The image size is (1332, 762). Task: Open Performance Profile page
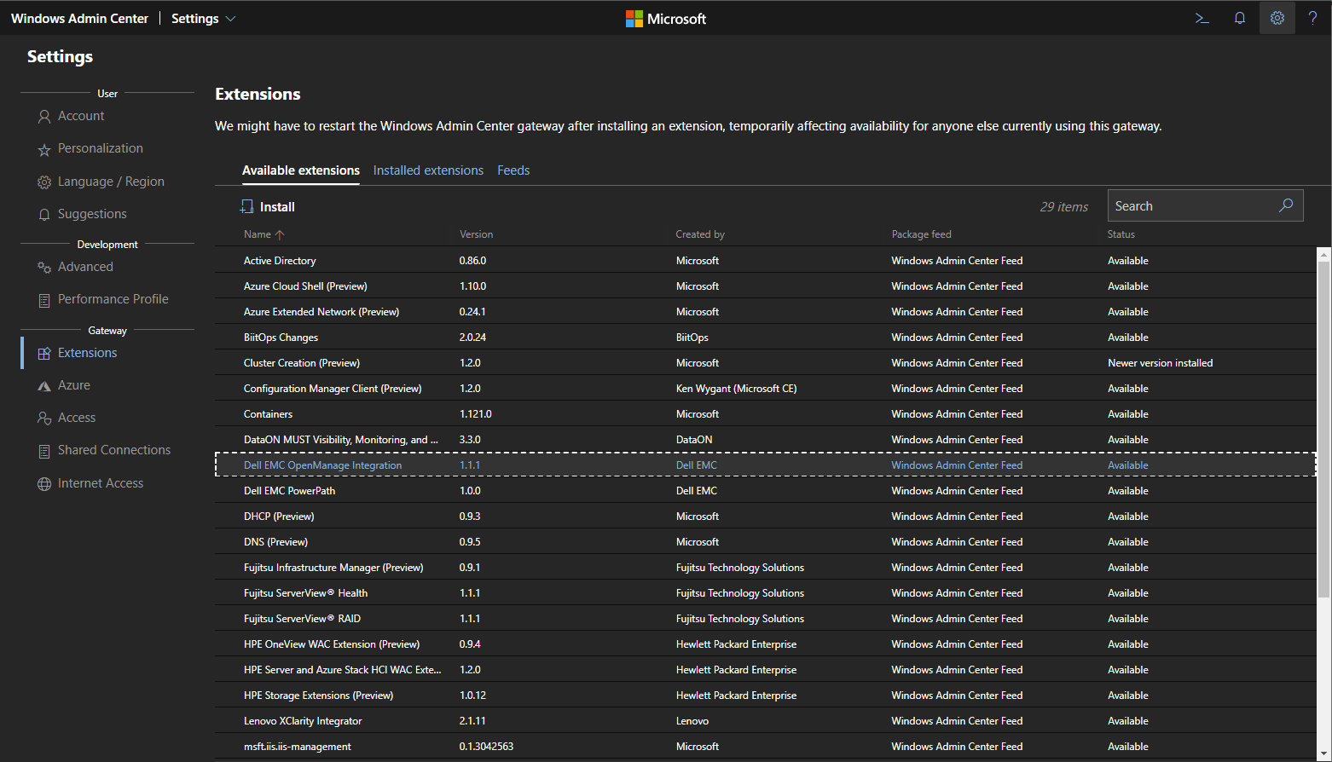(113, 299)
